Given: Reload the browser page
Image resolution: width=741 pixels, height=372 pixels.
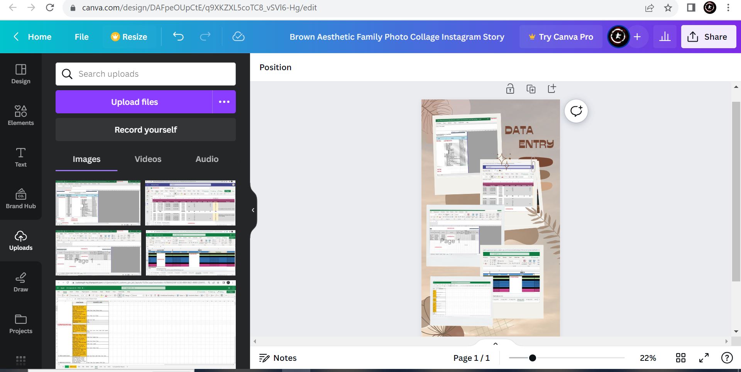Looking at the screenshot, I should (x=50, y=8).
